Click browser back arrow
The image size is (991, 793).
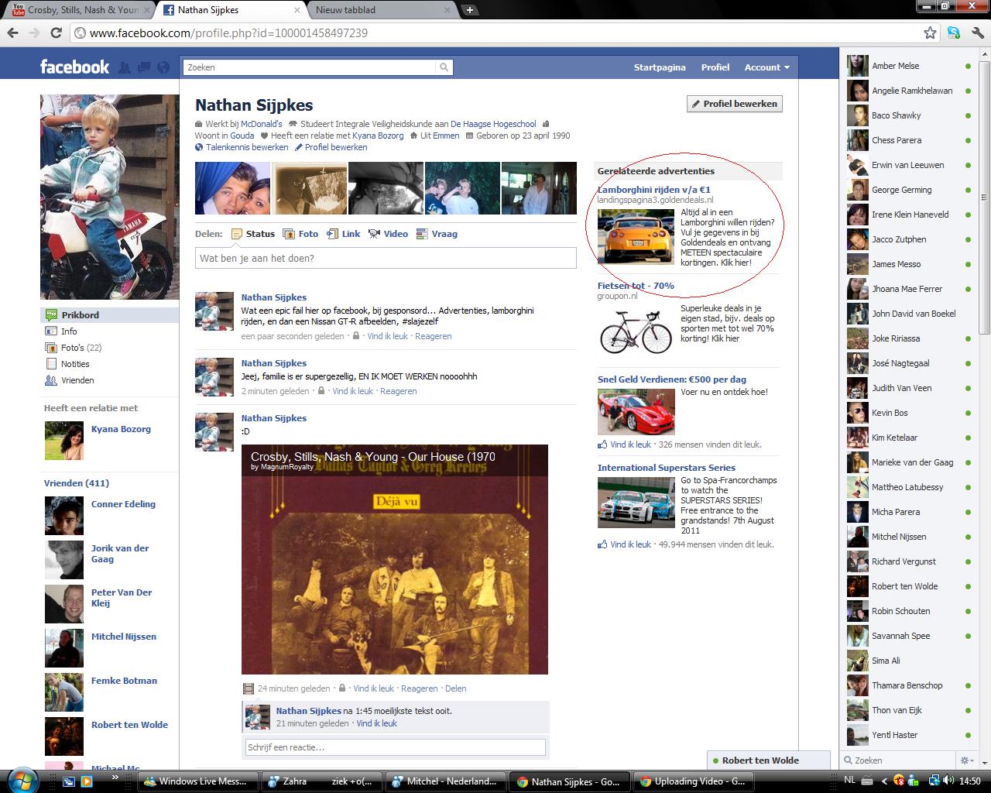click(12, 33)
